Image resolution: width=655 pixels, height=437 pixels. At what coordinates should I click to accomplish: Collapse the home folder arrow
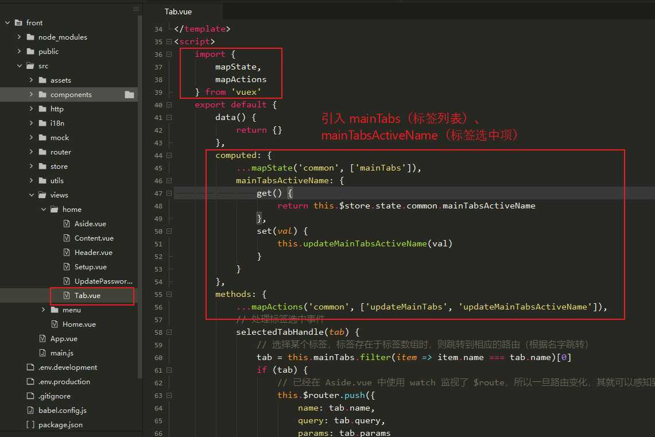click(44, 209)
